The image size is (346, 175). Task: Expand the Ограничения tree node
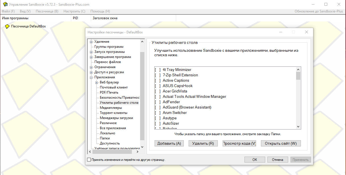coord(91,67)
